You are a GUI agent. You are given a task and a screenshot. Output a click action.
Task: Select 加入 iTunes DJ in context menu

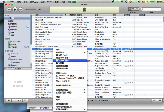(70, 81)
